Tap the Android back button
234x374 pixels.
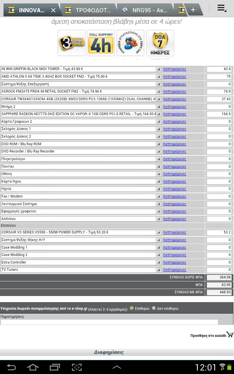click(11, 367)
